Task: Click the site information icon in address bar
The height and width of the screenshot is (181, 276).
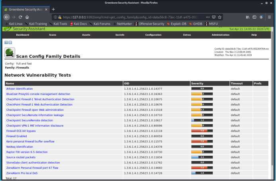Action: point(55,17)
